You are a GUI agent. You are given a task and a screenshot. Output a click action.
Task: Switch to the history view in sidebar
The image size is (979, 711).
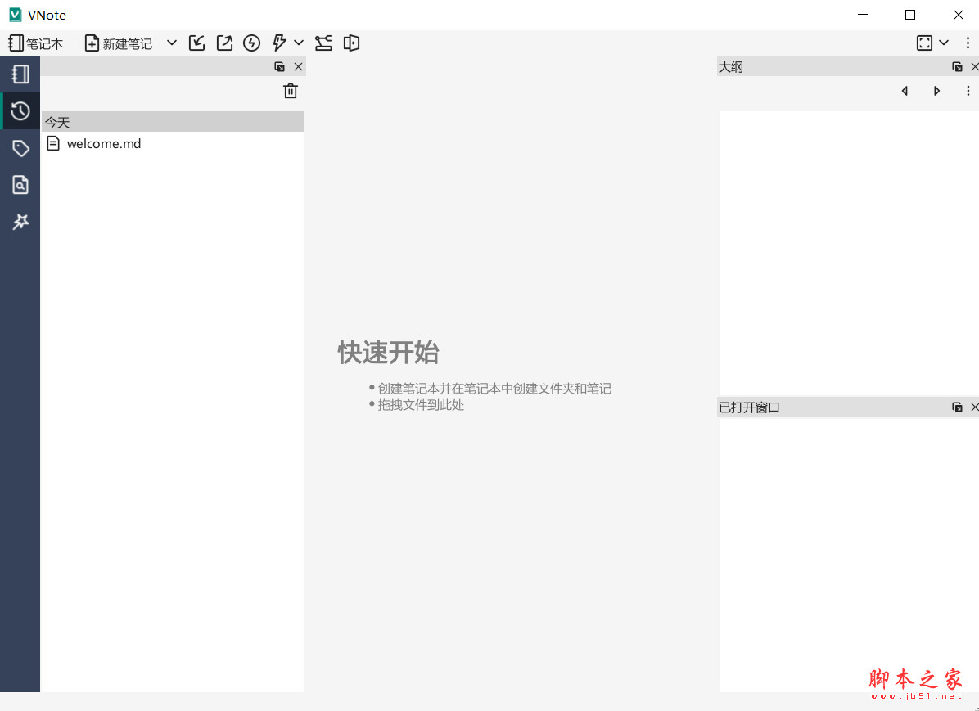[x=20, y=110]
